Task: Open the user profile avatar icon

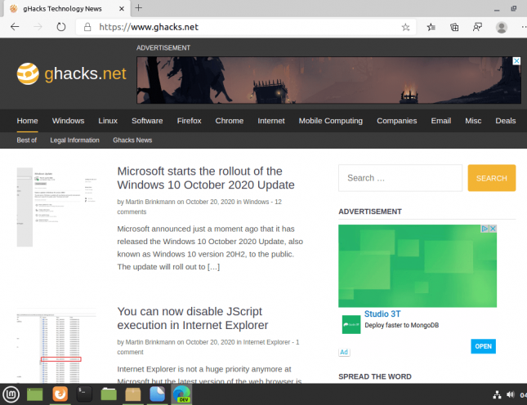Action: click(502, 27)
